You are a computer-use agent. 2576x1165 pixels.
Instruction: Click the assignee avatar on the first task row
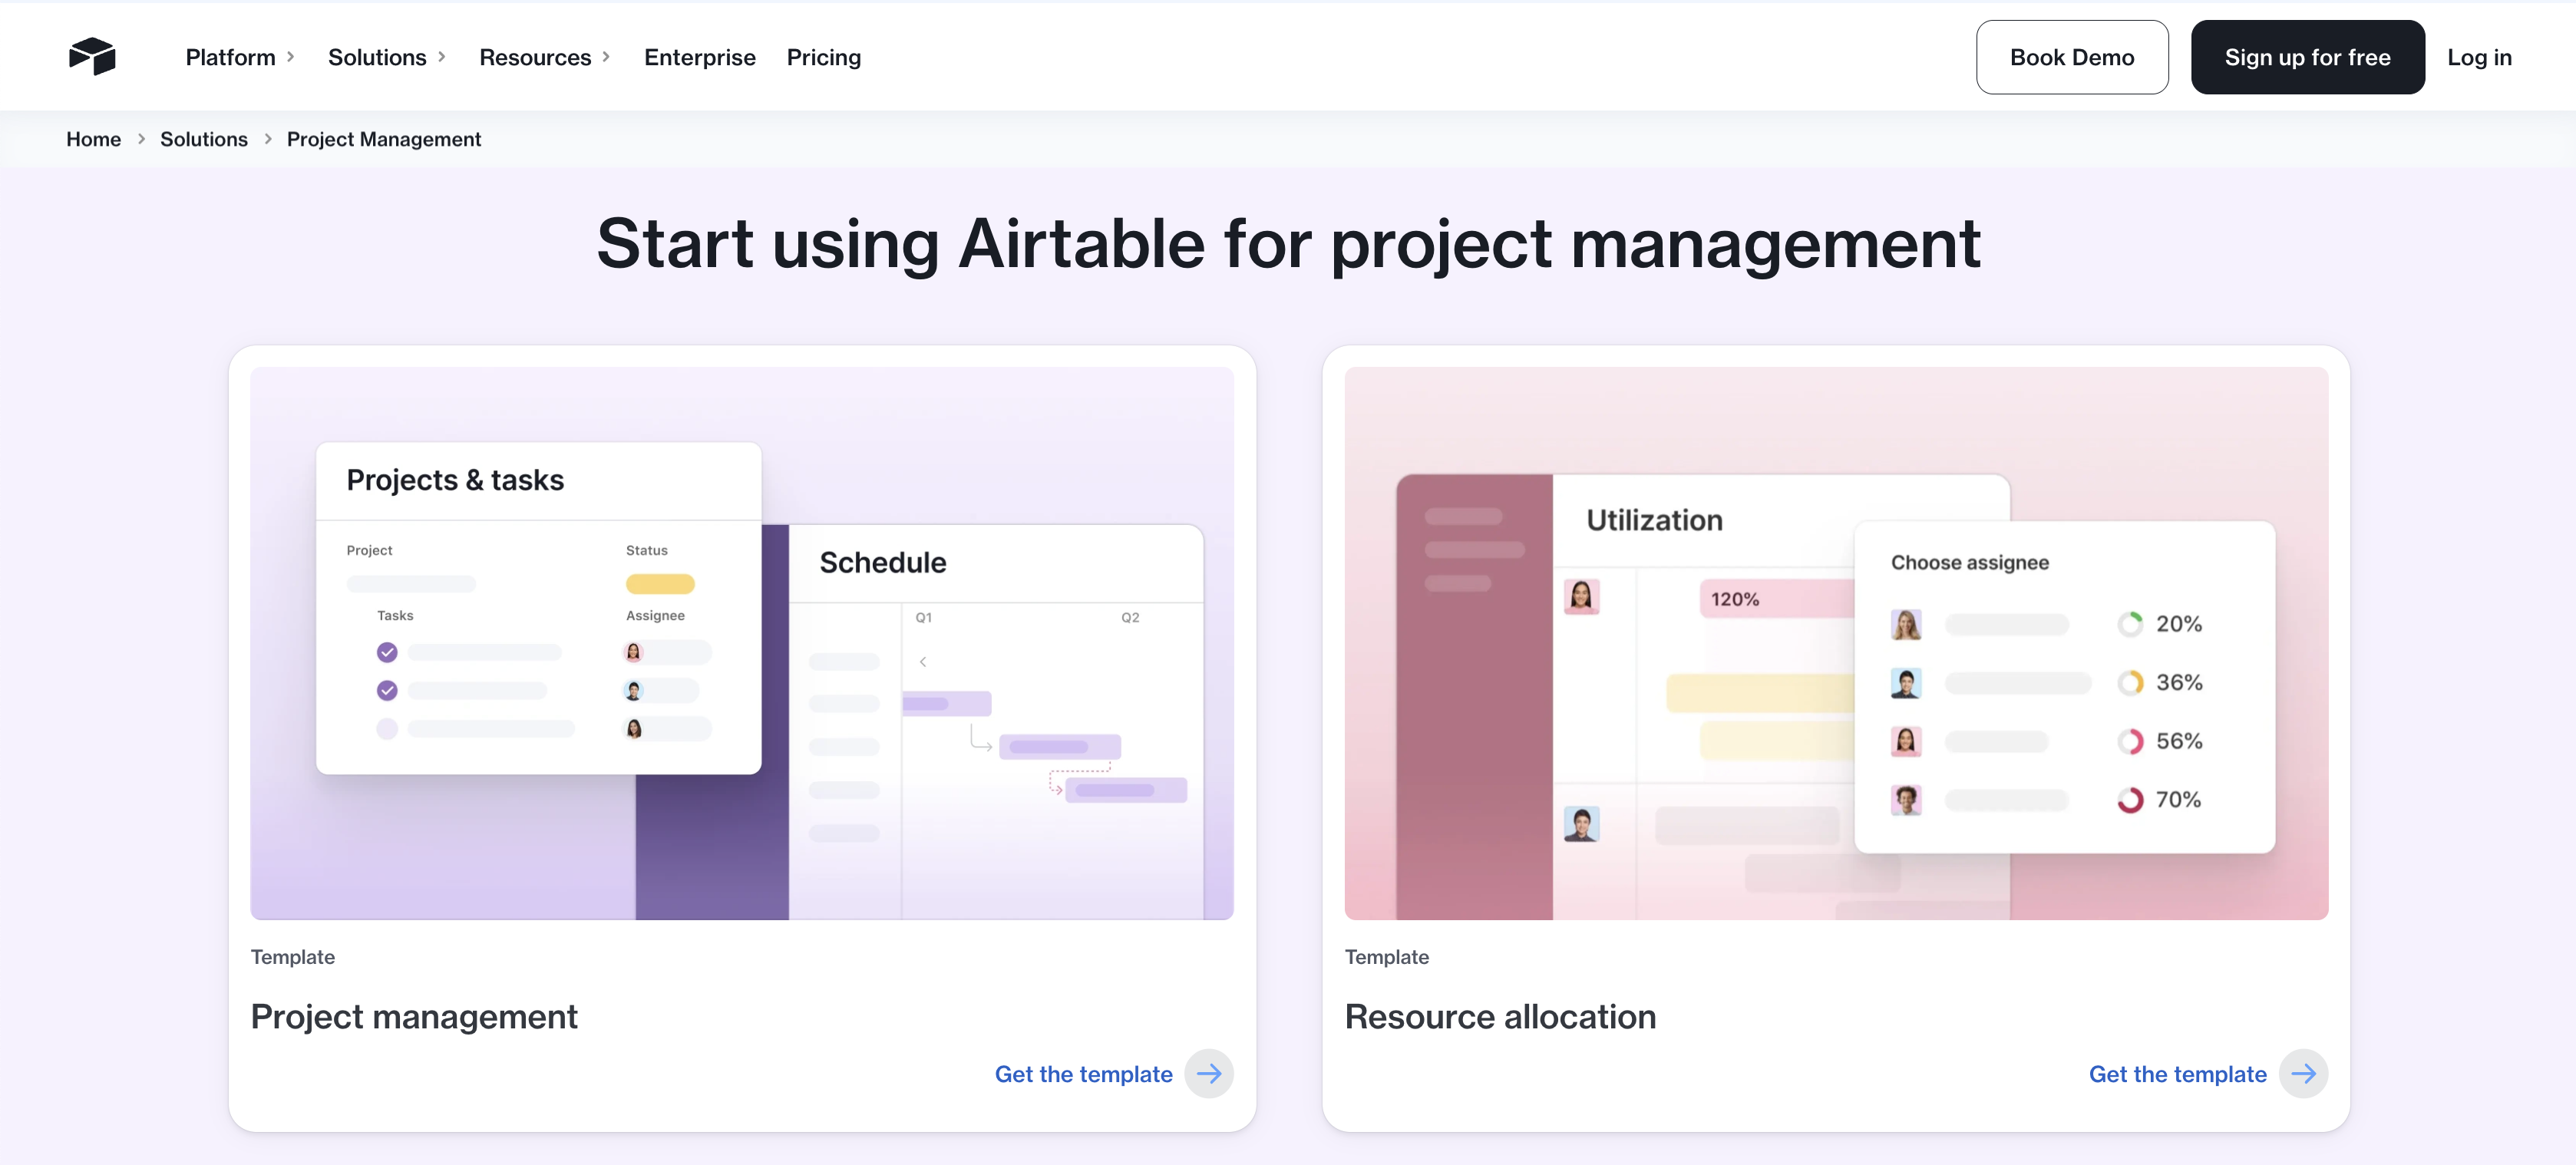point(634,652)
